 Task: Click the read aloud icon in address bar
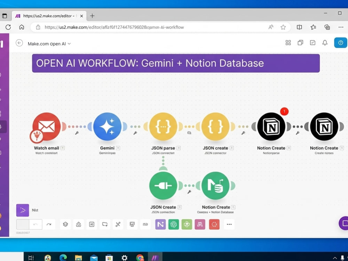271,27
